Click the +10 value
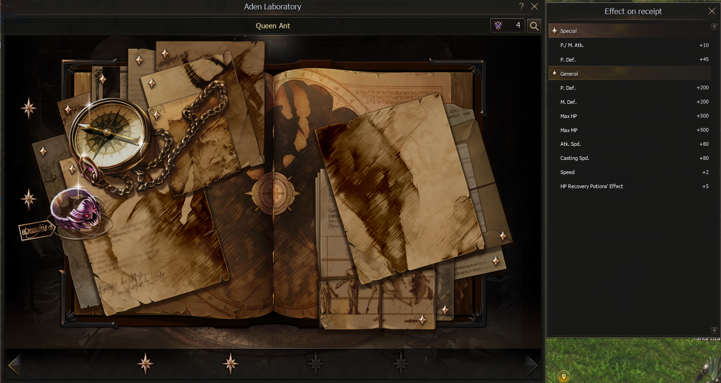Screen dimensions: 721x383 pyautogui.click(x=704, y=45)
